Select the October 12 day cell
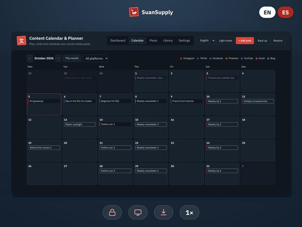Screen dimensions: 302x227 [x=44, y=128]
